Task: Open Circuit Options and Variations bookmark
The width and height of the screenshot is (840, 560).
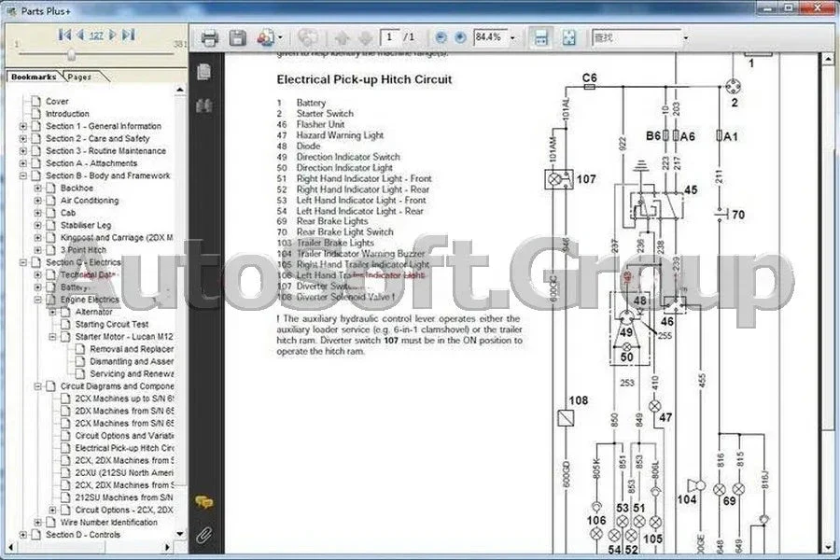Action: tap(124, 436)
